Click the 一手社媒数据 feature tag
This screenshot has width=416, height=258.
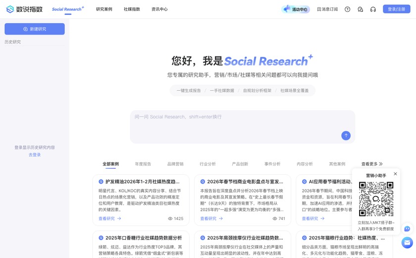coord(222,91)
